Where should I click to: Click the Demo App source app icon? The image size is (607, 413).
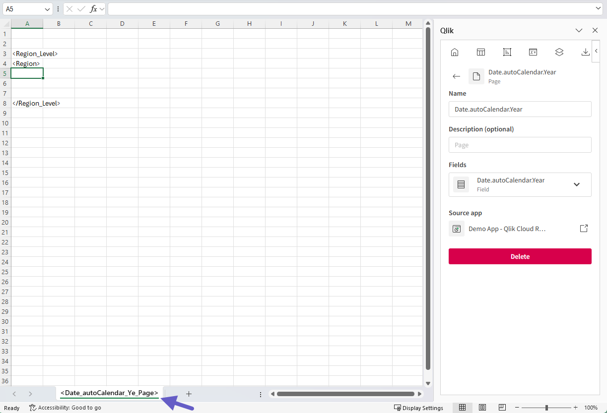point(457,229)
